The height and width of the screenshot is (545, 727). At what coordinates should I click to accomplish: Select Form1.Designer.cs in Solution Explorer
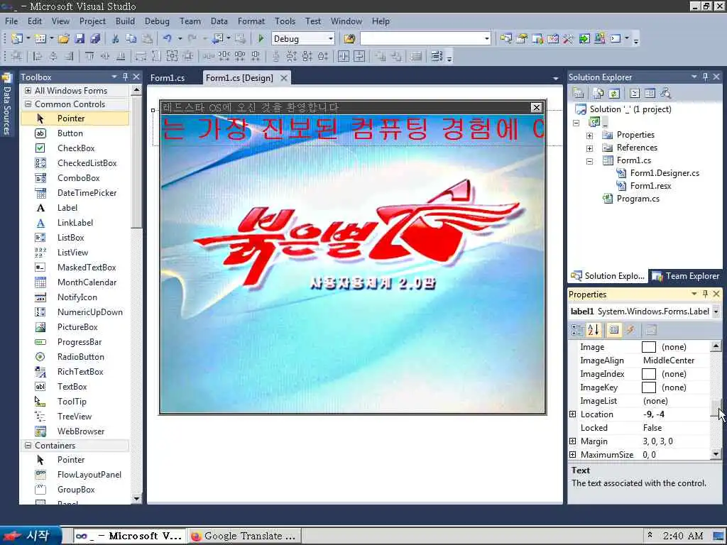click(665, 173)
